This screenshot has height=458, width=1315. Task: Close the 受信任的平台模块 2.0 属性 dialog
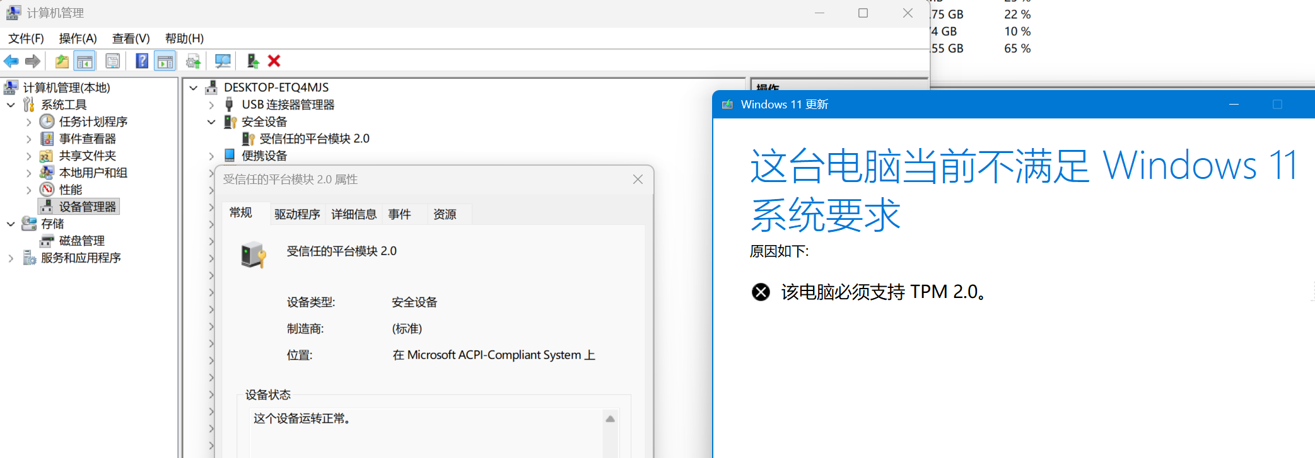[x=638, y=180]
